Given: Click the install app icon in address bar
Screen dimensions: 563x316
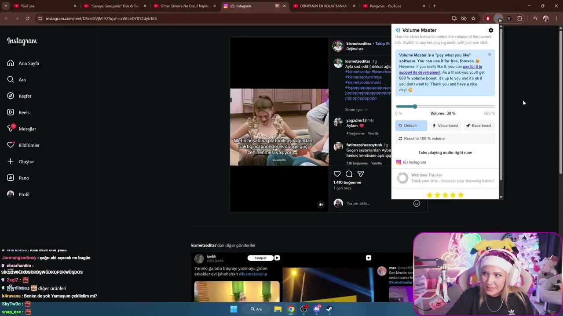Looking at the screenshot, I should click(x=454, y=18).
